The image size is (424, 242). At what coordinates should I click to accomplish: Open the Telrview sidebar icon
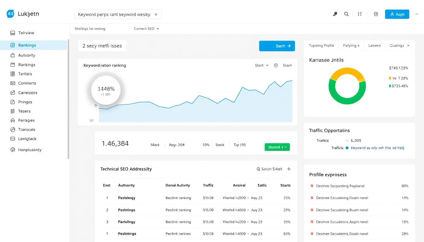tap(13, 33)
